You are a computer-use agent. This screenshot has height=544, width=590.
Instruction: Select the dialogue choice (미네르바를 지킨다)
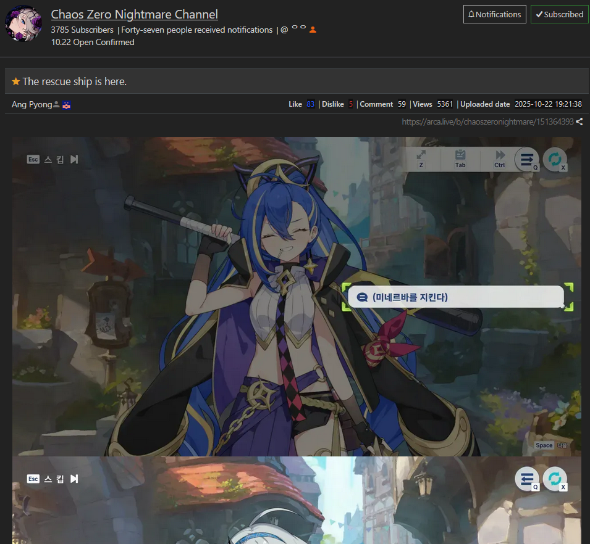click(x=456, y=297)
